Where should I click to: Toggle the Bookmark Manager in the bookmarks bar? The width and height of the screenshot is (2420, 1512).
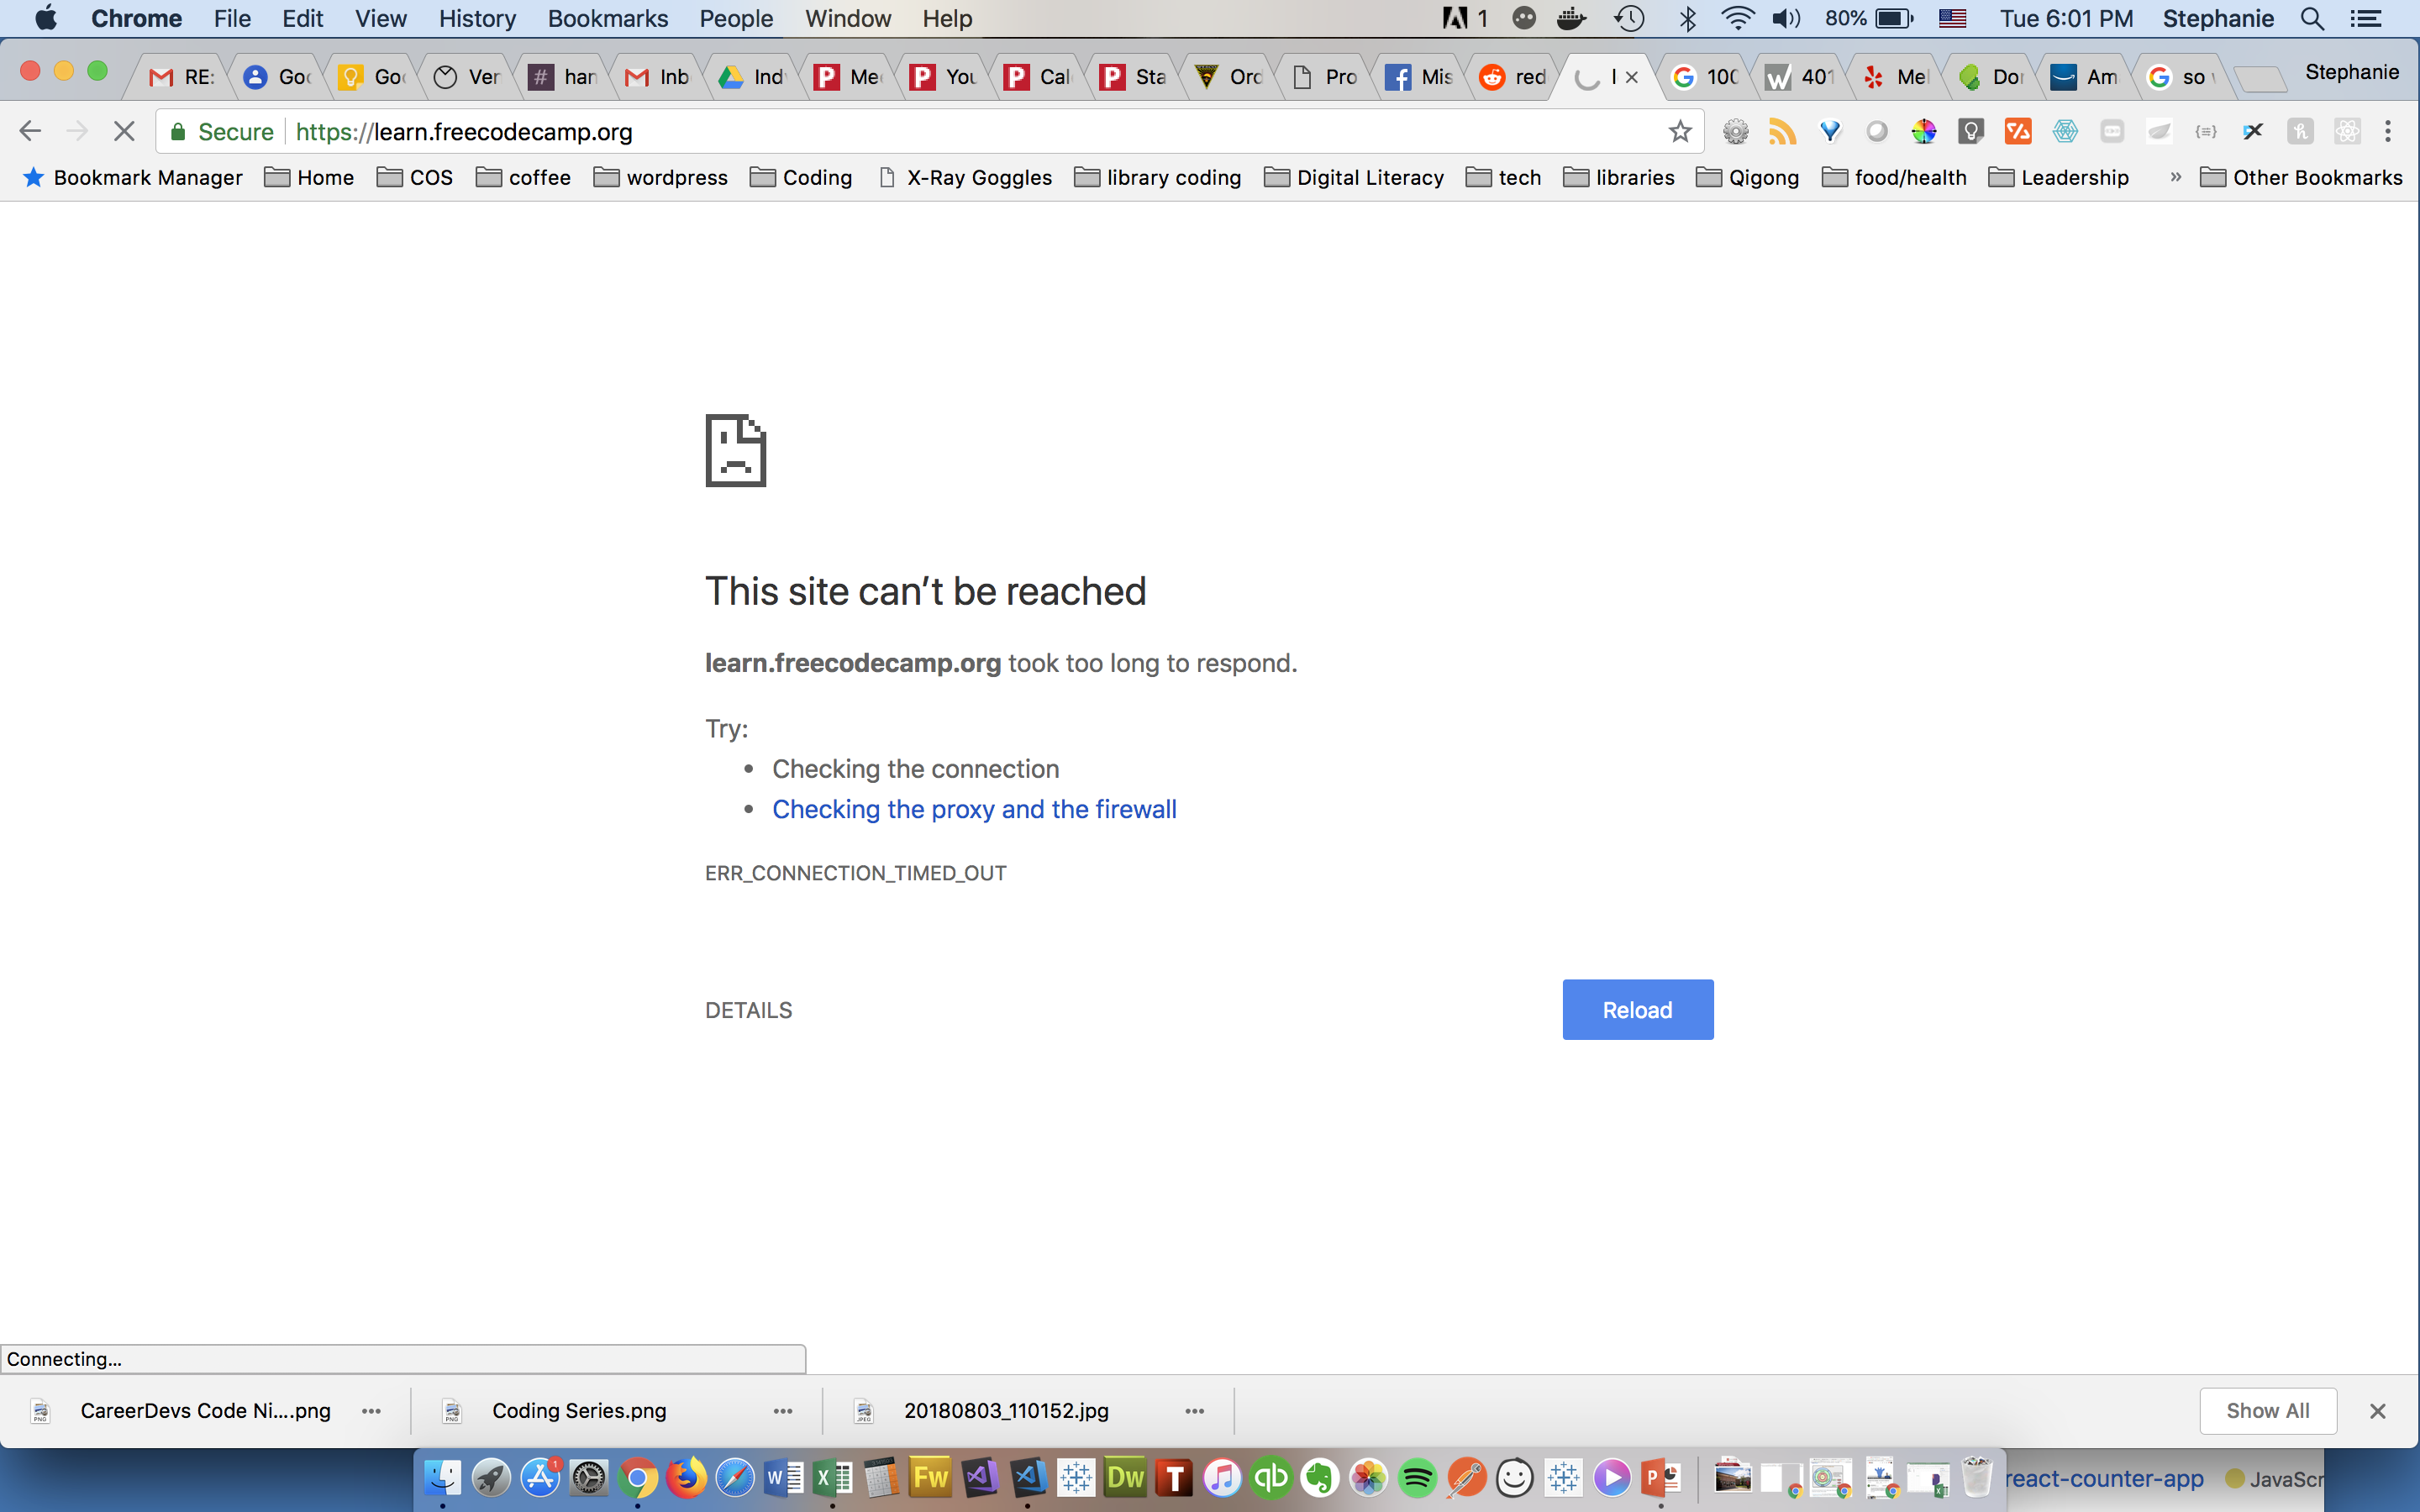(x=131, y=177)
